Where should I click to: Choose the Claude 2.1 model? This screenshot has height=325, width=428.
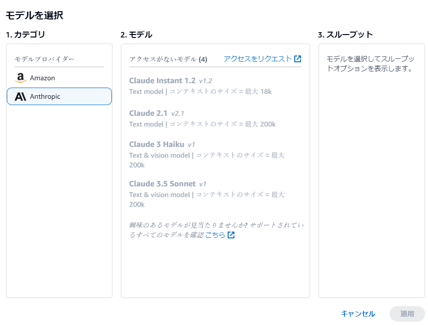202,119
